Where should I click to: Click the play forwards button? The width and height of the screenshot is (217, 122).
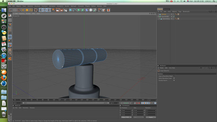[x=127, y=103]
